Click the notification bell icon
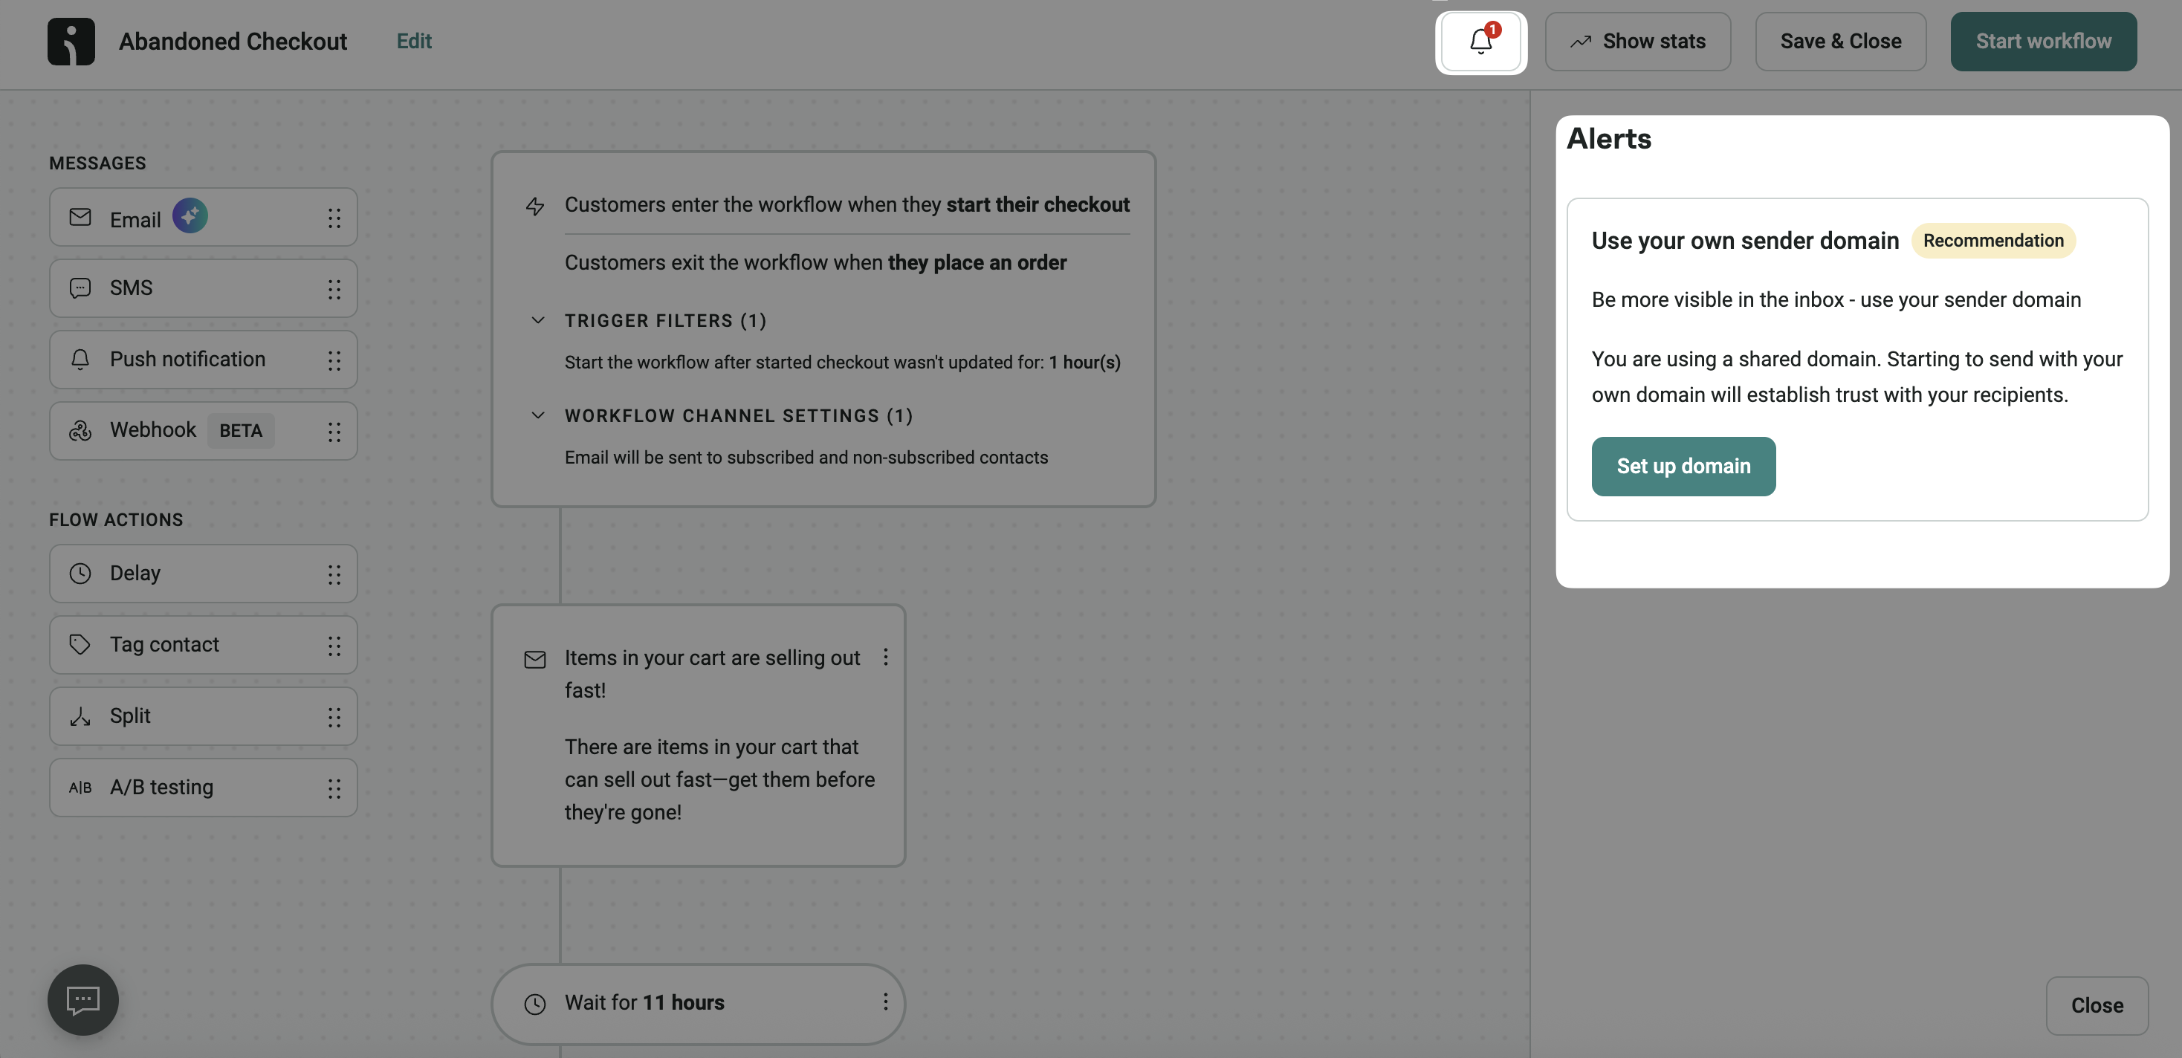This screenshot has height=1058, width=2182. point(1480,42)
